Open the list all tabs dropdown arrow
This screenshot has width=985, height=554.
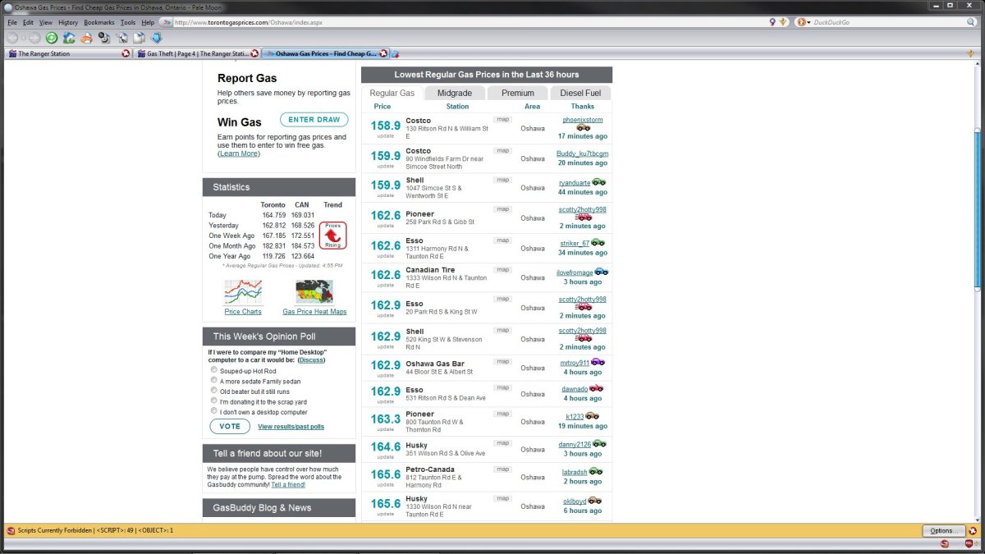pos(971,53)
